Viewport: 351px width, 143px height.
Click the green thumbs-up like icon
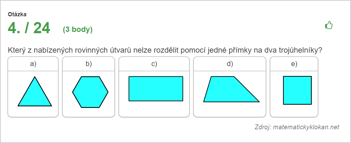329,25
